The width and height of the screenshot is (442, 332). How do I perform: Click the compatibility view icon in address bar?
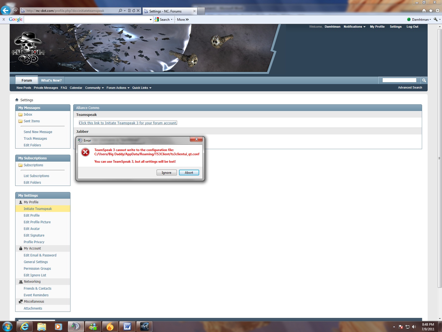point(129,11)
